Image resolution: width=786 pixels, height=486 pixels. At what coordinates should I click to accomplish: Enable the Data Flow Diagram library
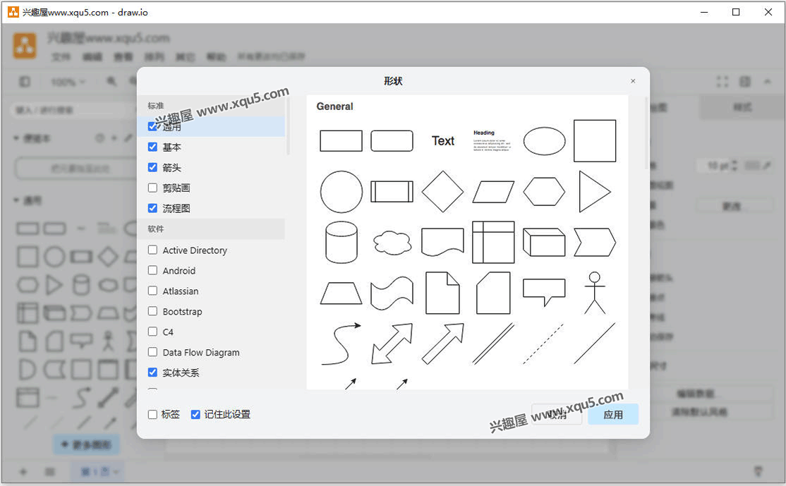(x=152, y=352)
